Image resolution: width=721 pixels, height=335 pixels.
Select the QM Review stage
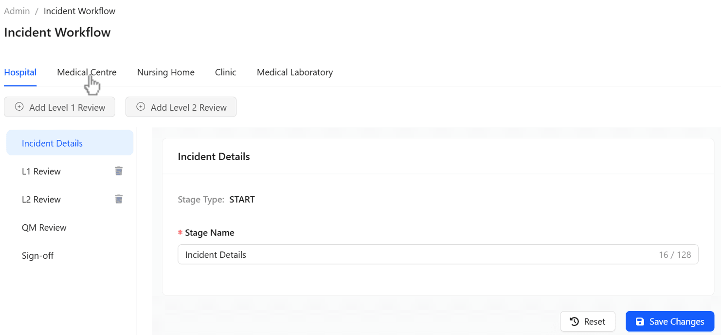coord(44,227)
